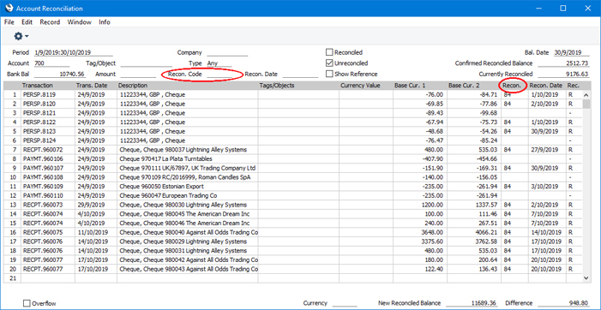Untick the Unreconciled checkbox
The height and width of the screenshot is (310, 601).
(329, 63)
